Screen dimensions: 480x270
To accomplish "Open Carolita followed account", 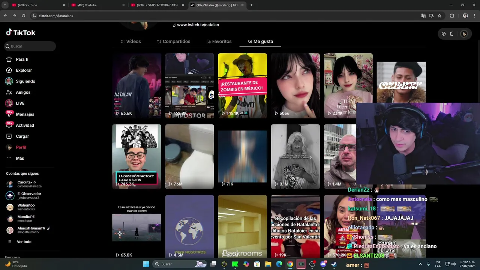I will (24, 184).
